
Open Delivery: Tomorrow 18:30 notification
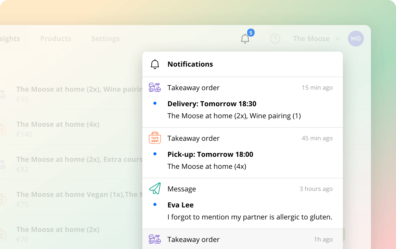pyautogui.click(x=243, y=102)
